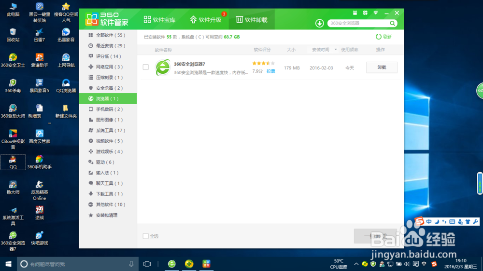Click the skin change icon in title bar
The width and height of the screenshot is (483, 271).
click(365, 13)
